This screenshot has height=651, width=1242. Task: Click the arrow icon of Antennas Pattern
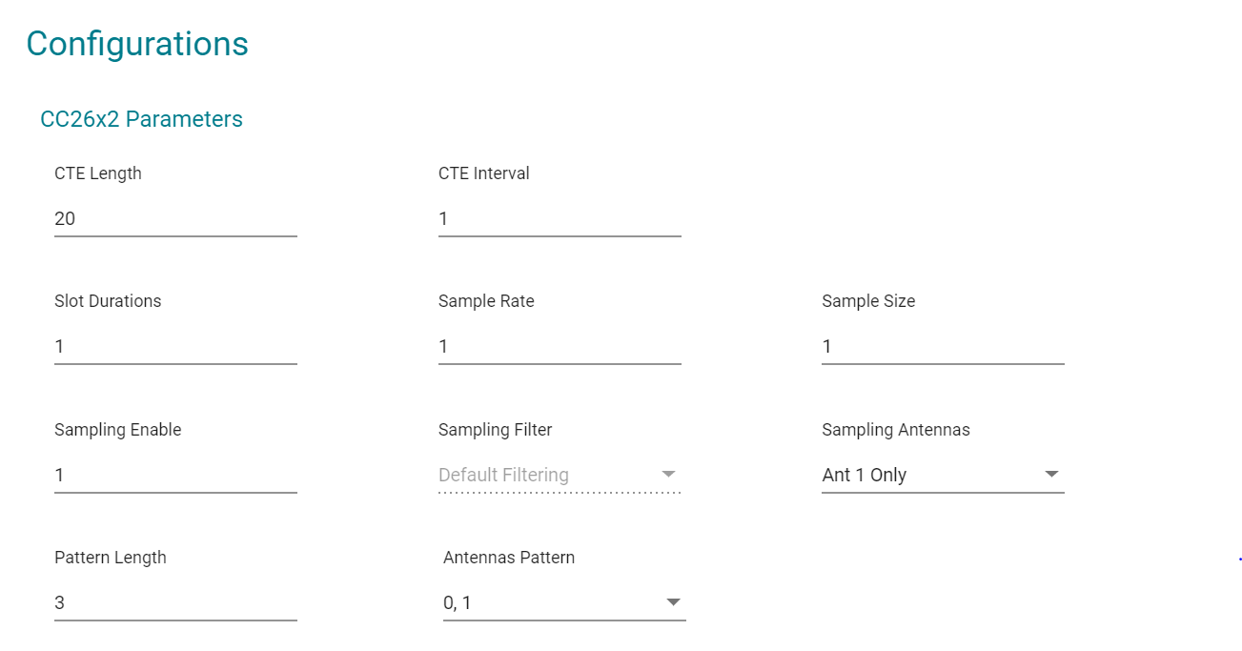point(673,601)
